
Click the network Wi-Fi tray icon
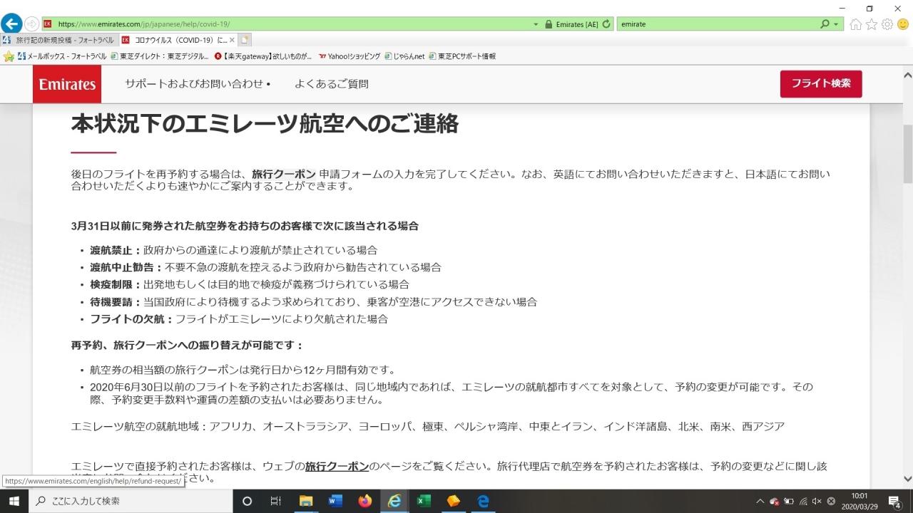(x=804, y=501)
